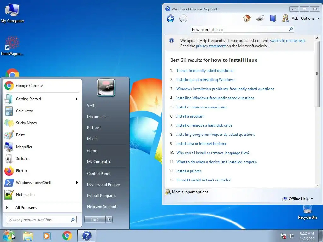Click the More support options icon
Screen dimensions: 323x242
tap(168, 192)
